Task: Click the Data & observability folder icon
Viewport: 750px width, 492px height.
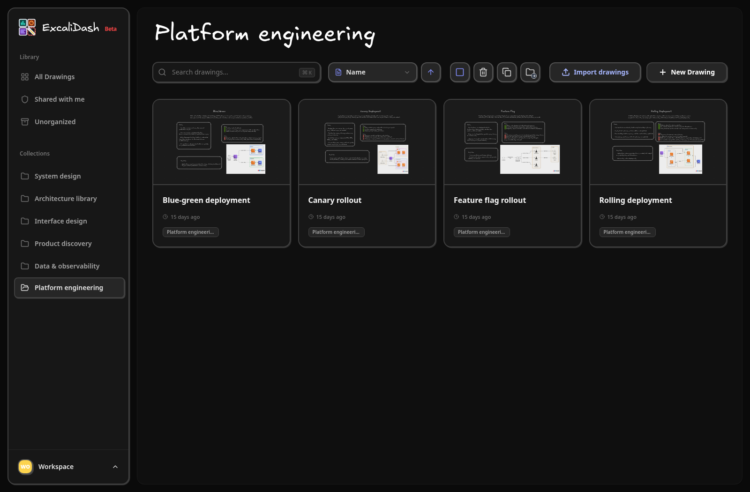Action: (25, 266)
